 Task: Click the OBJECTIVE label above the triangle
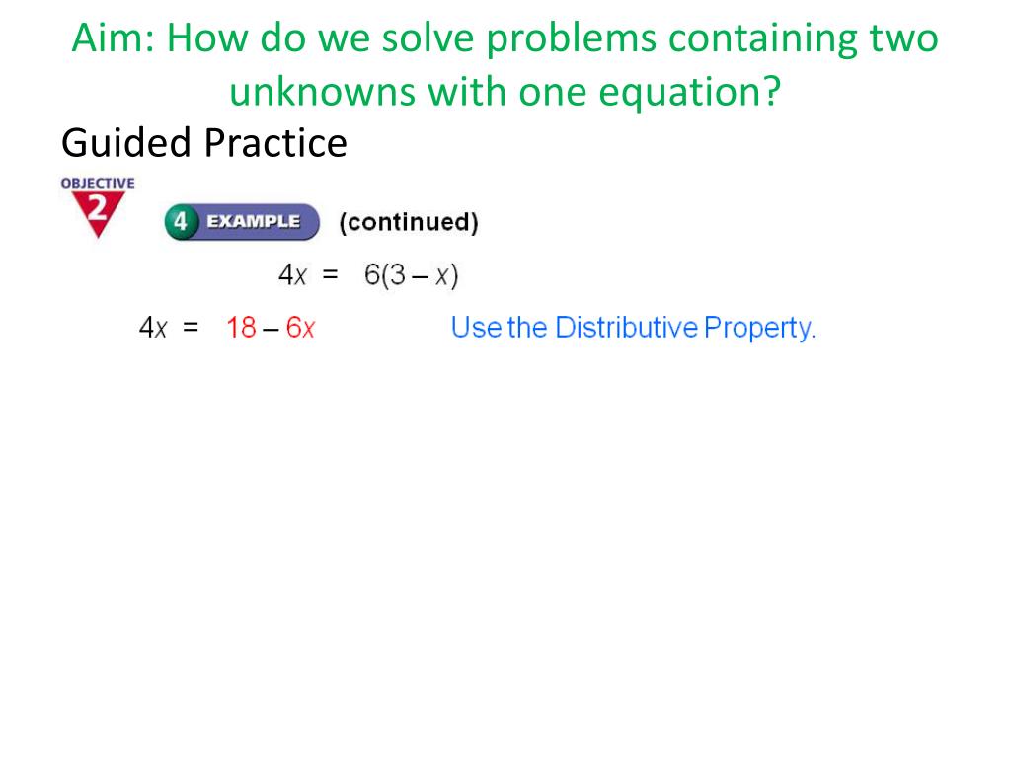click(98, 183)
